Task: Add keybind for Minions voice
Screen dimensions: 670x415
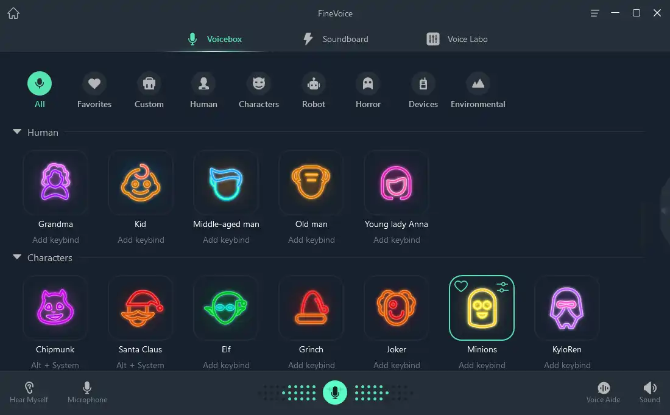Action: (482, 365)
